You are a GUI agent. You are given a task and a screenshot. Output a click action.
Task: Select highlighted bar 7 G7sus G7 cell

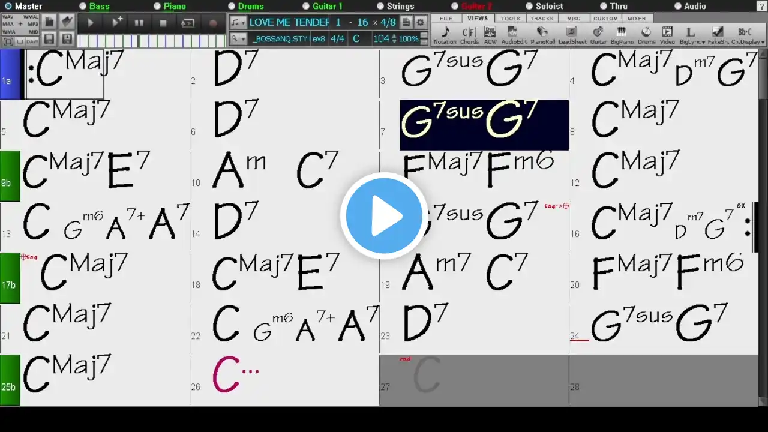click(484, 125)
